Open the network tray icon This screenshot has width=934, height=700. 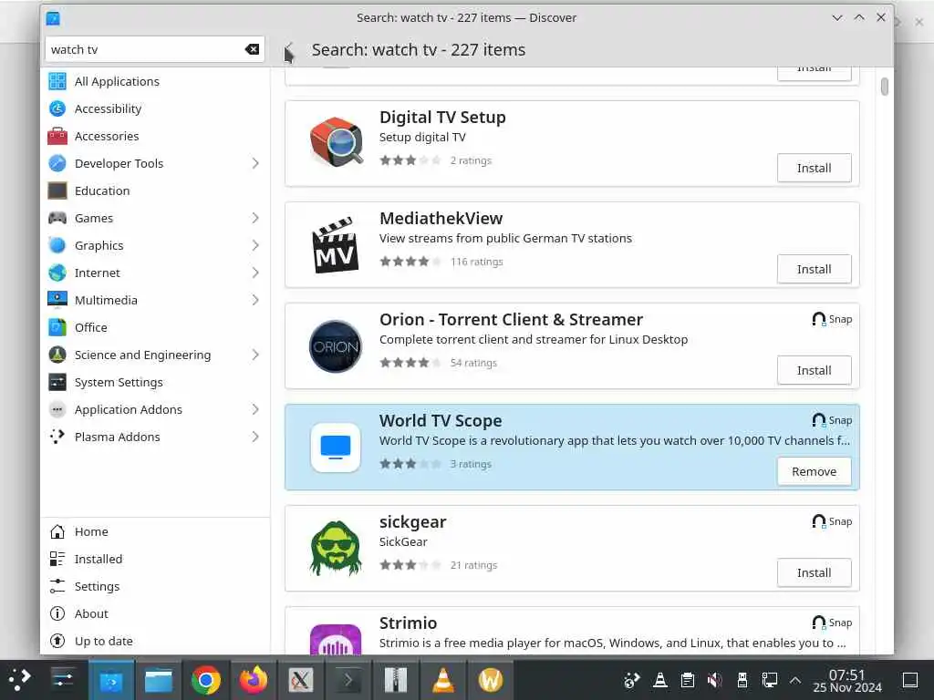click(x=769, y=680)
